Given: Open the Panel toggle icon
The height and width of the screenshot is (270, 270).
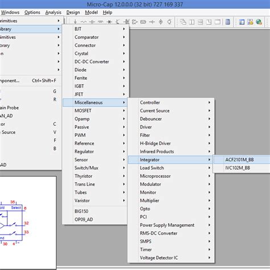Looking at the screenshot, I should [x=242, y=22].
